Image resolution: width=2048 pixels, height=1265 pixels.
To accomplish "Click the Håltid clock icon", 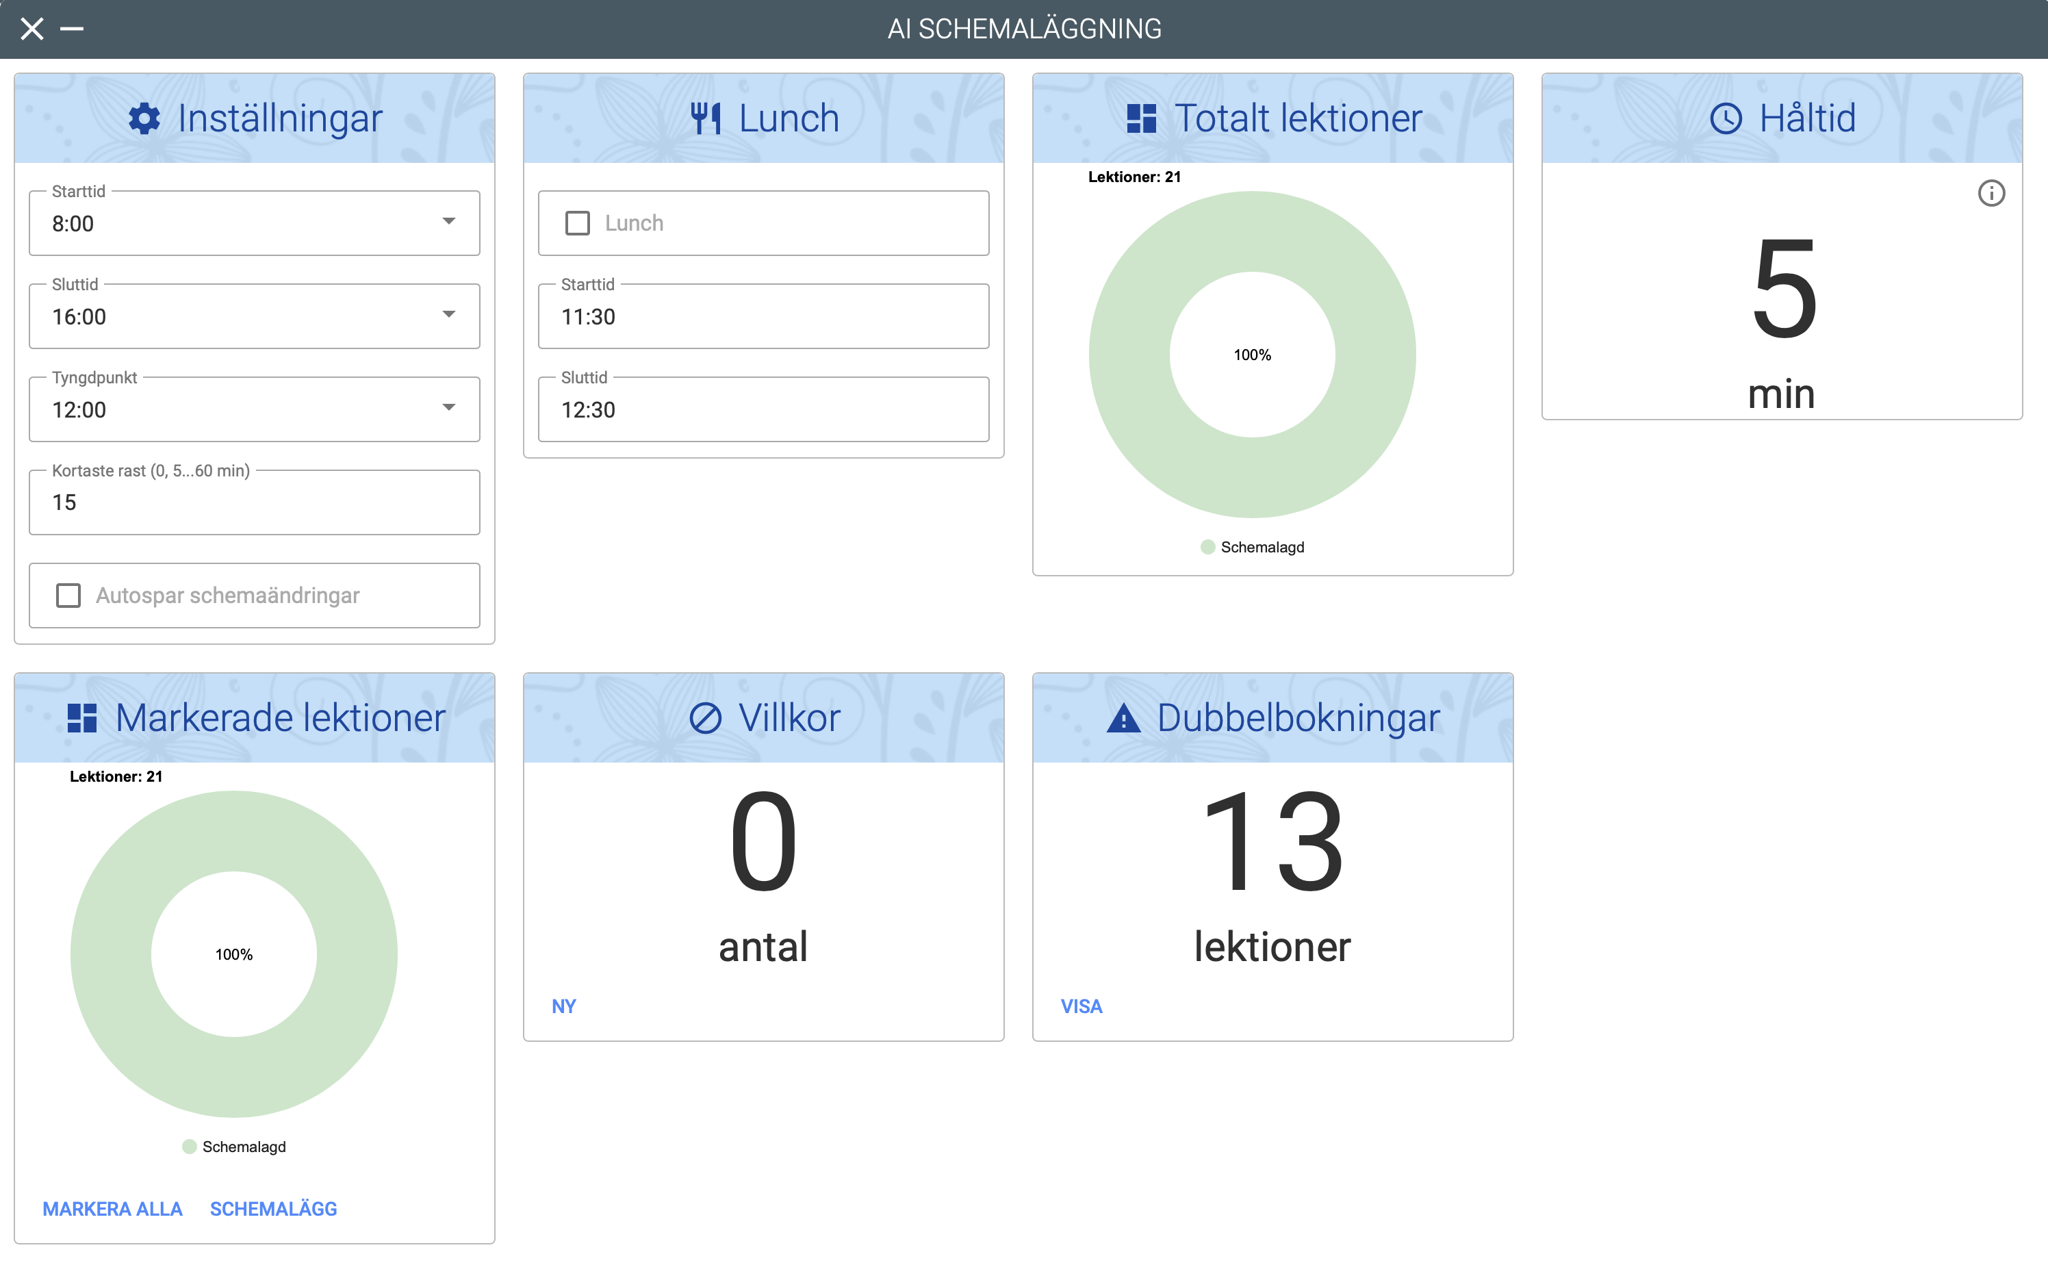I will pyautogui.click(x=1726, y=118).
